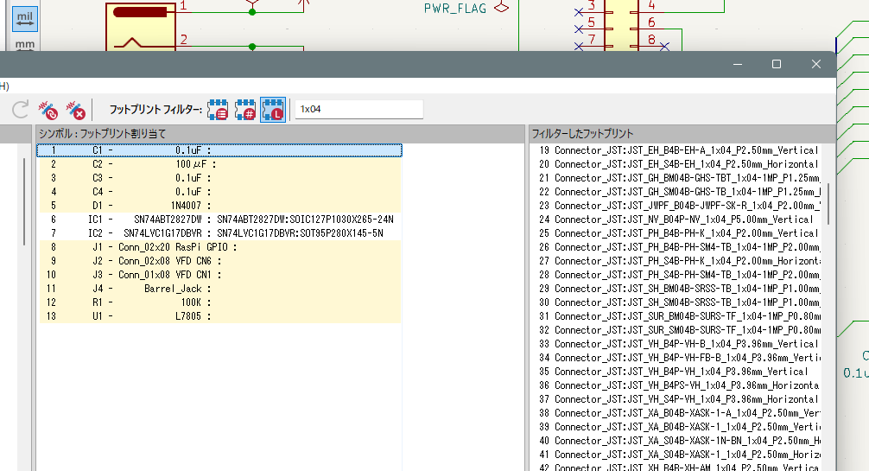This screenshot has height=471, width=869.
Task: Select row J4 Barrel_Jack
Action: [219, 289]
